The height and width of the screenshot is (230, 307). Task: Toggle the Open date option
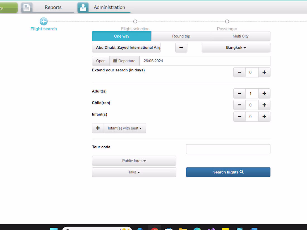tap(101, 61)
